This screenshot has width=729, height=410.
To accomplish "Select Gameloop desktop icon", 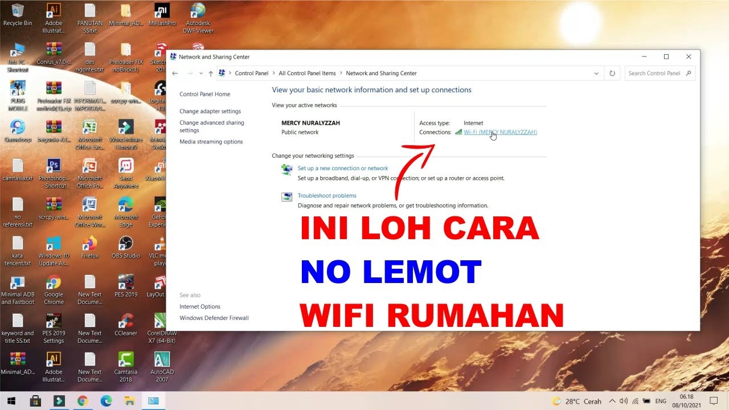I will click(x=18, y=131).
